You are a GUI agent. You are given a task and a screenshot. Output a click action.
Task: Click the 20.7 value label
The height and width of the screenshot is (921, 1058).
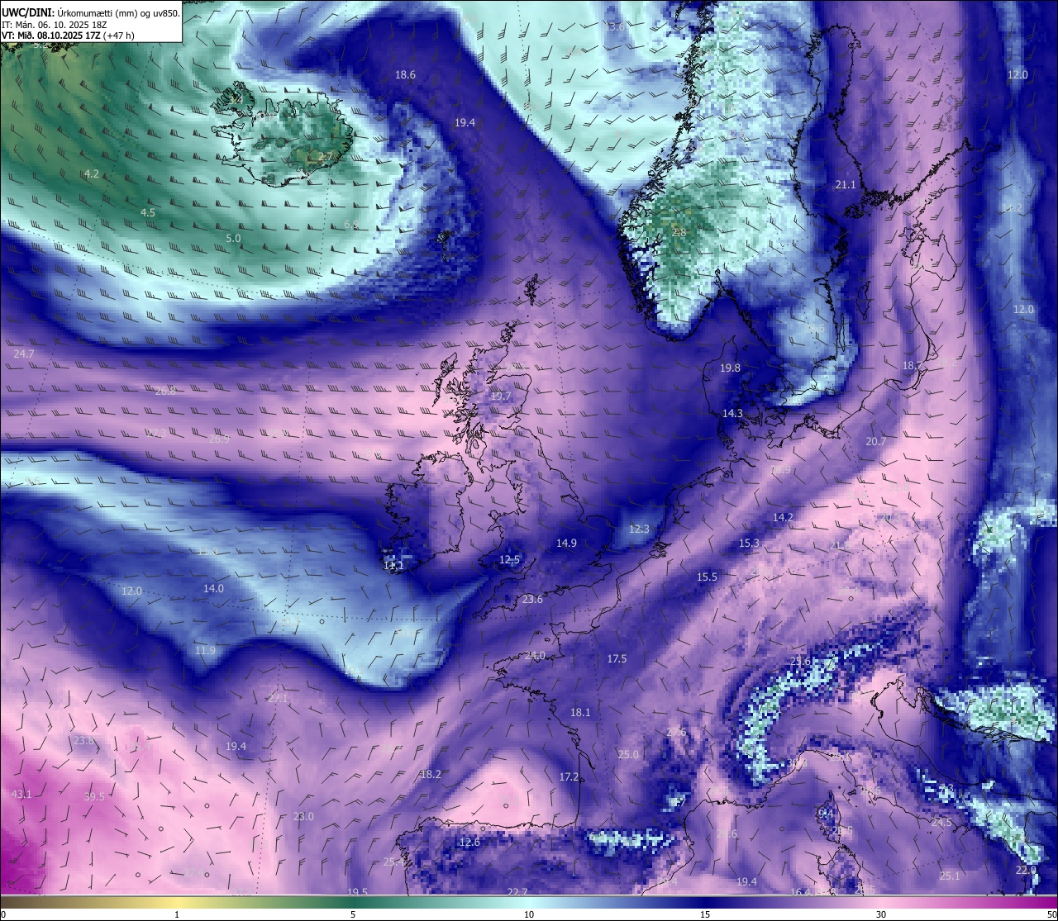875,442
